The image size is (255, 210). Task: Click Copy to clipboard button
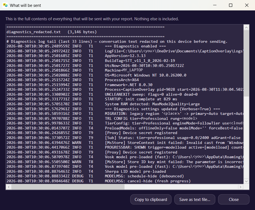click(x=151, y=199)
